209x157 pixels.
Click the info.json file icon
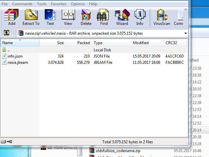4,56
